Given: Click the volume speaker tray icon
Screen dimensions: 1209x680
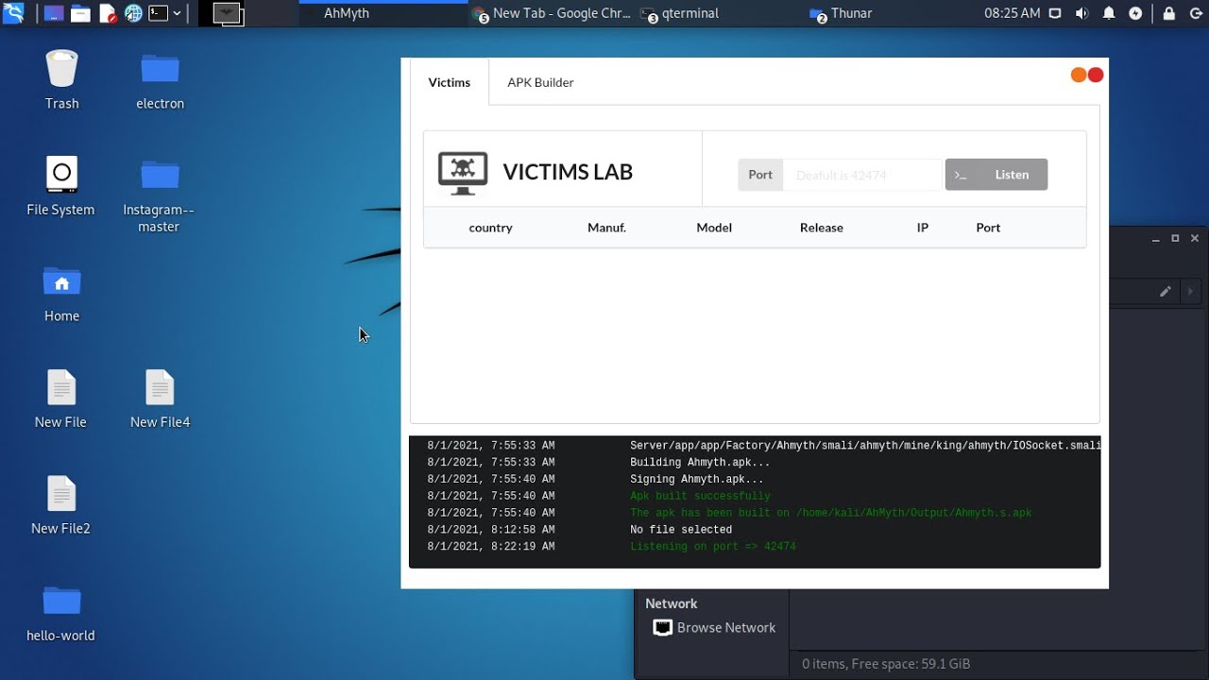Looking at the screenshot, I should pyautogui.click(x=1081, y=13).
